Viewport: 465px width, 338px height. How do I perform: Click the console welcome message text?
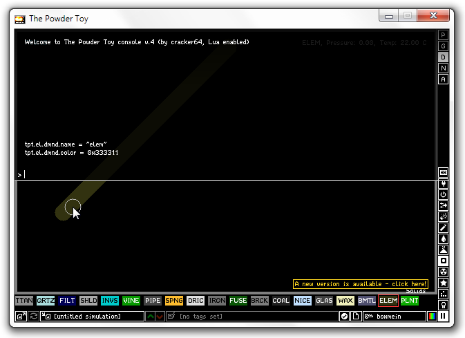pyautogui.click(x=137, y=42)
